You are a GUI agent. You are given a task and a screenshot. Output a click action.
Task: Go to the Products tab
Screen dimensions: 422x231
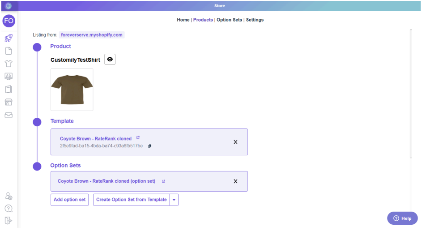(203, 20)
